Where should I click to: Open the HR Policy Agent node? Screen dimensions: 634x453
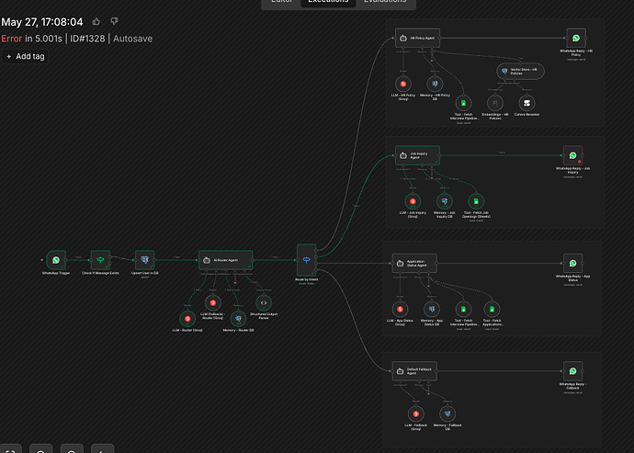(x=418, y=38)
